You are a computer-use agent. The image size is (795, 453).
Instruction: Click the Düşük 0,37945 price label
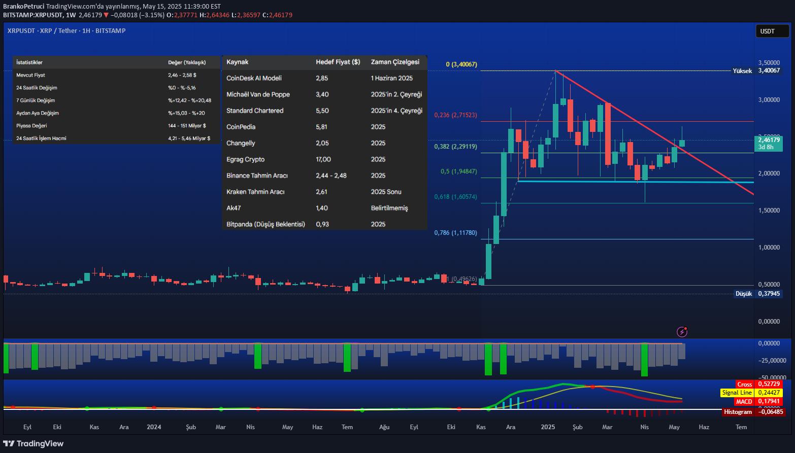point(757,294)
